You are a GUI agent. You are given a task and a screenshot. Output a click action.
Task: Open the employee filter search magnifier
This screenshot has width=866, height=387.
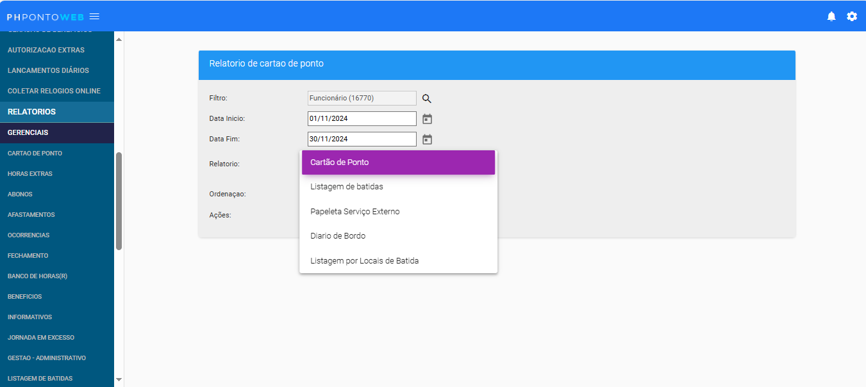tap(427, 98)
